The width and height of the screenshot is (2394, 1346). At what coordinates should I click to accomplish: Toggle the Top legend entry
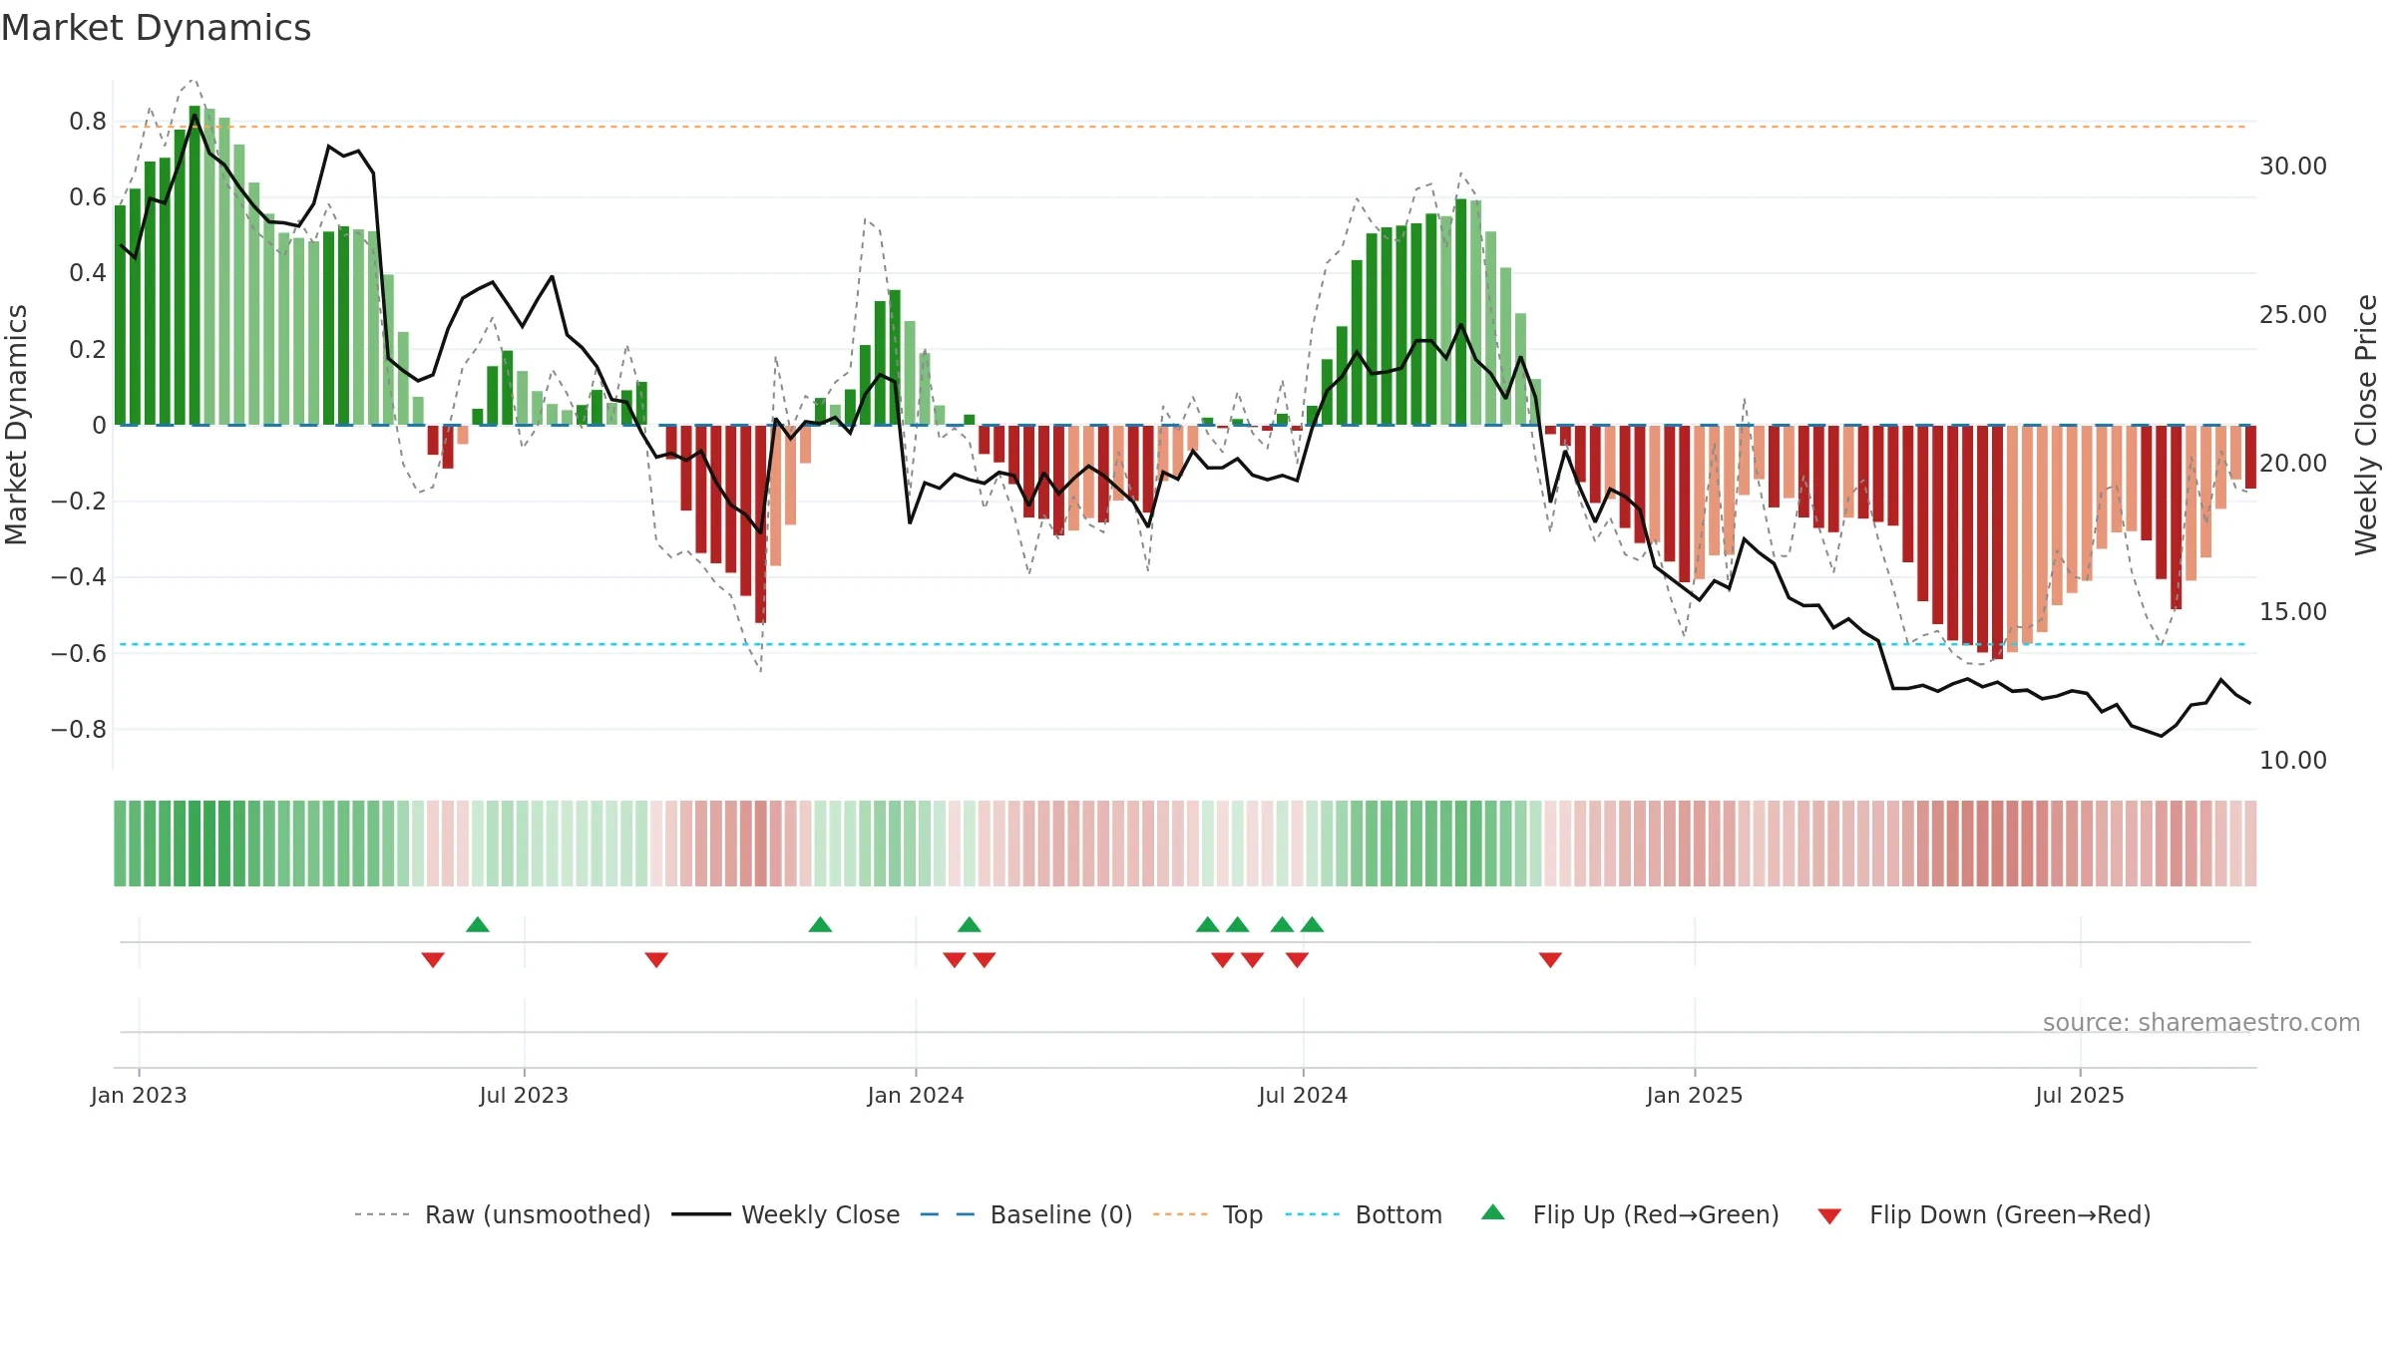click(1208, 1214)
